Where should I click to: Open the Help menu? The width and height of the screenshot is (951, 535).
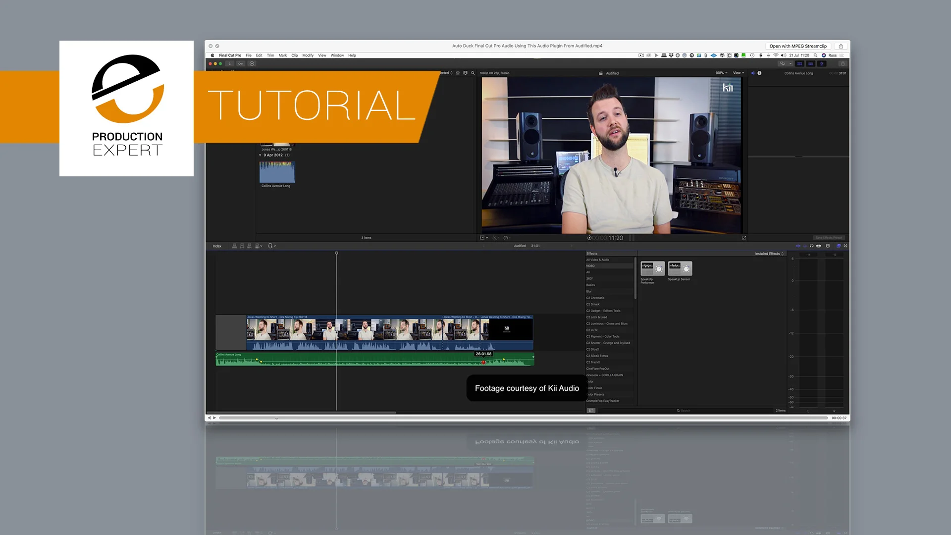352,55
